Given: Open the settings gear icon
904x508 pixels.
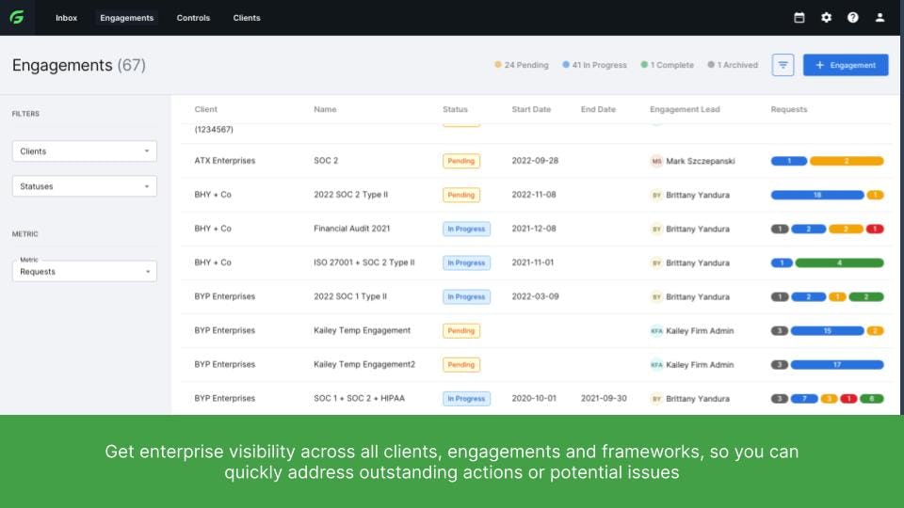Looking at the screenshot, I should coord(826,18).
